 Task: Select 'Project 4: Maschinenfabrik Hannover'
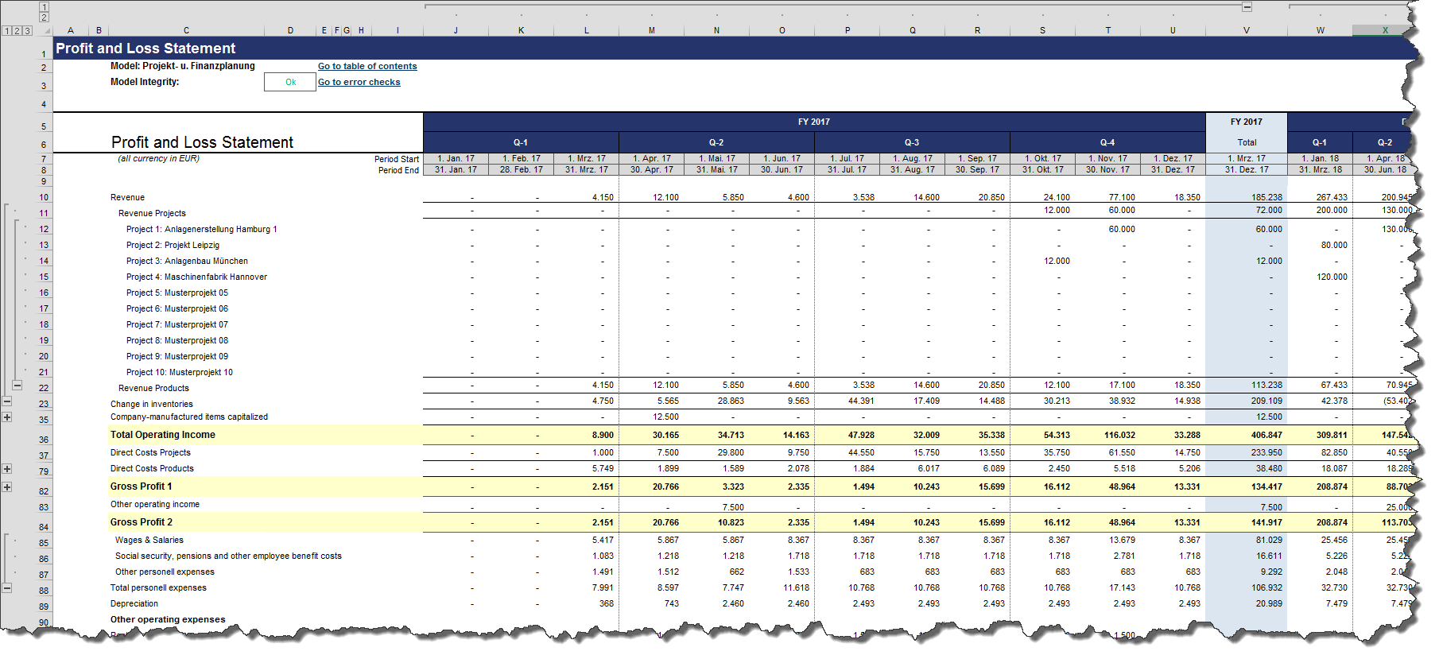(196, 277)
